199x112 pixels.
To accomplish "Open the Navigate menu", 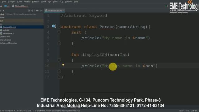I will tap(12, 2).
